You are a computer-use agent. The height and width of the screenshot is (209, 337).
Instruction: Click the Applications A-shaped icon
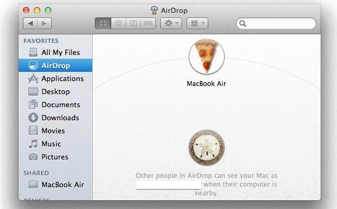(x=33, y=78)
